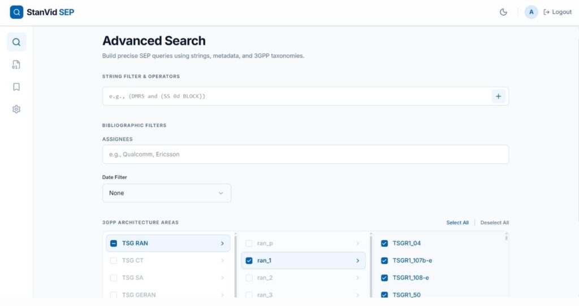This screenshot has width=579, height=306.
Task: Open the binary document icon in the sidebar
Action: click(x=16, y=64)
